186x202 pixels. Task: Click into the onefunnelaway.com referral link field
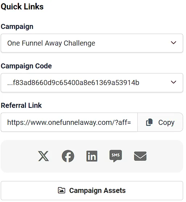tap(69, 122)
